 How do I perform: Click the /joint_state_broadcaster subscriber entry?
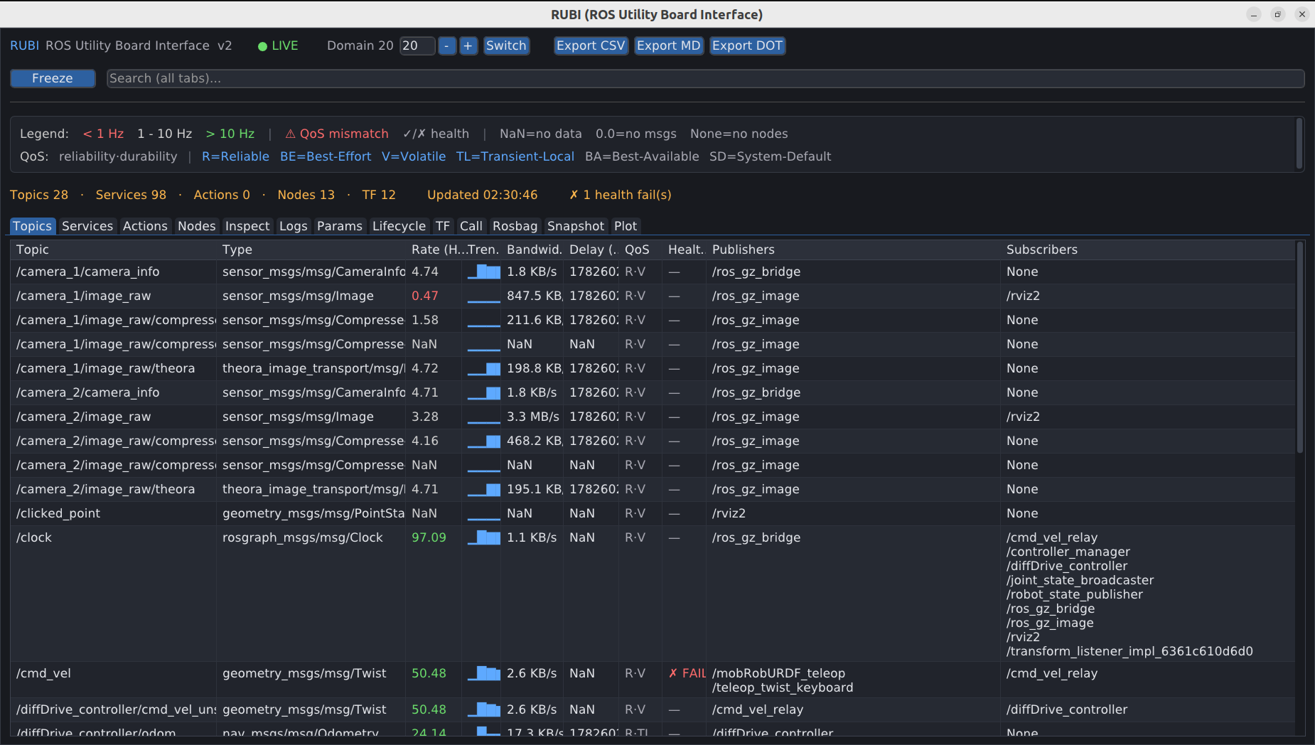coord(1080,580)
